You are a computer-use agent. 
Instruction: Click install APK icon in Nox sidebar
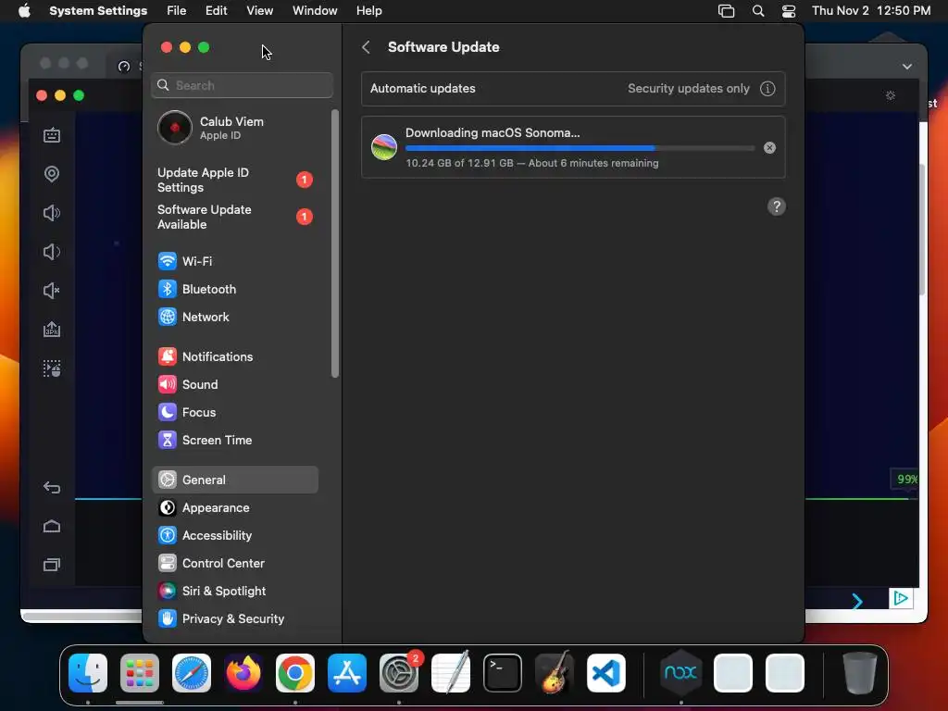tap(52, 330)
